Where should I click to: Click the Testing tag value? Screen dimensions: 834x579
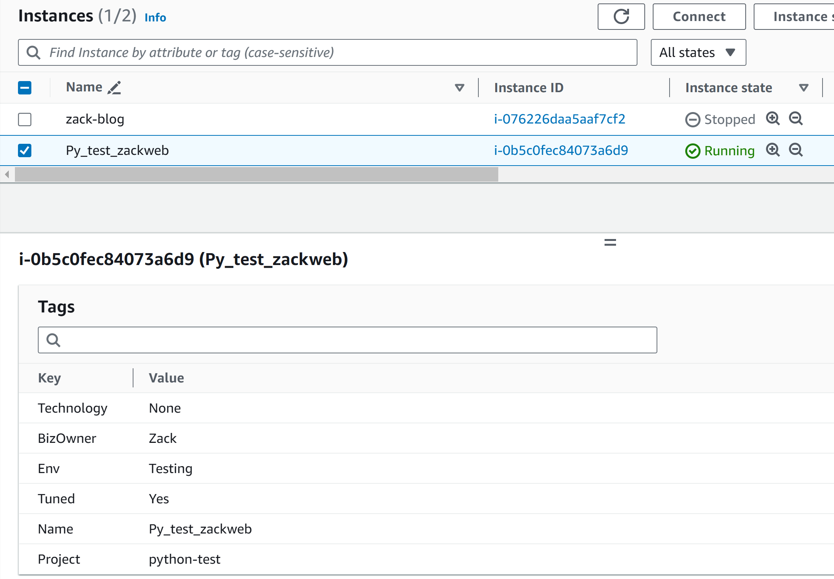pyautogui.click(x=171, y=468)
